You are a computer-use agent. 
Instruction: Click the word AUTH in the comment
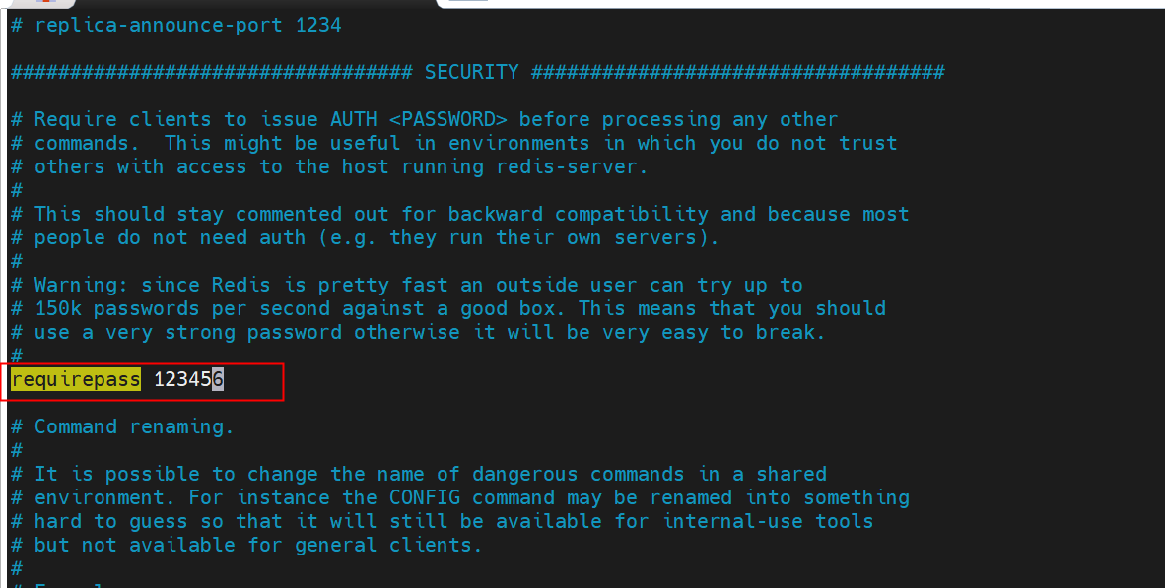pyautogui.click(x=353, y=119)
